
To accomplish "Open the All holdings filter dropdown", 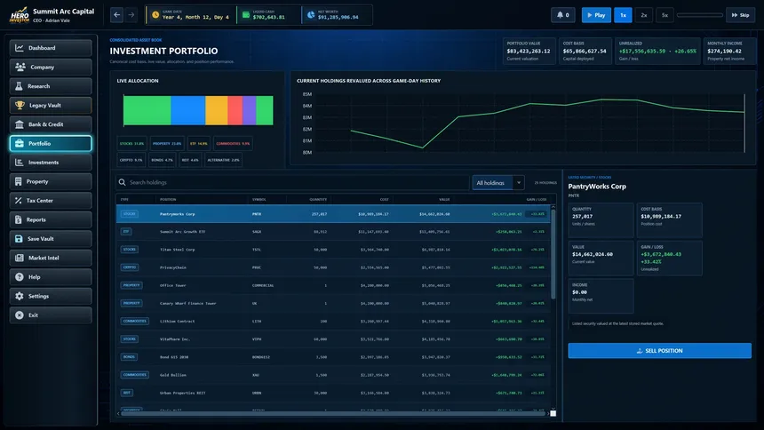I will (x=498, y=183).
